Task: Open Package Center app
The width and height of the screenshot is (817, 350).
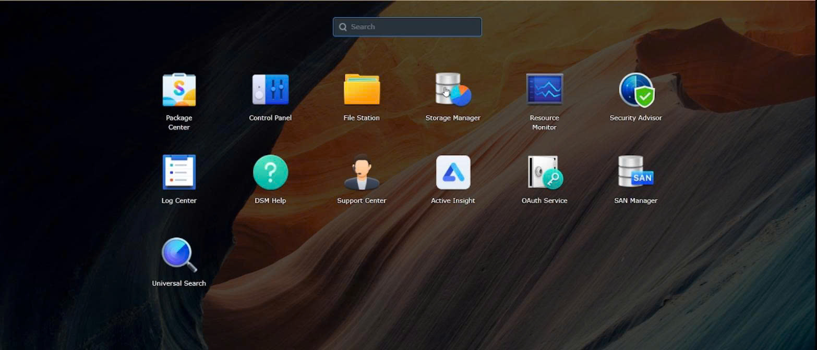Action: 179,90
